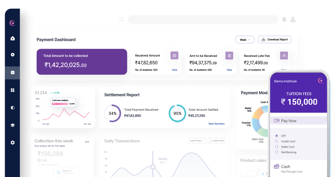Select the lightning bolt sidebar icon
Image resolution: width=336 pixels, height=177 pixels.
[x=13, y=55]
